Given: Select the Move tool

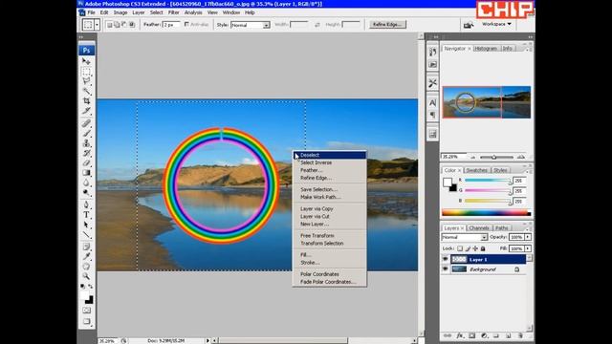Looking at the screenshot, I should coord(86,61).
